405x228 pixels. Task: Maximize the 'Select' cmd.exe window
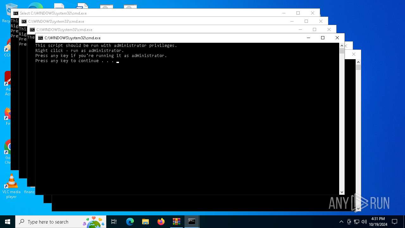click(298, 13)
